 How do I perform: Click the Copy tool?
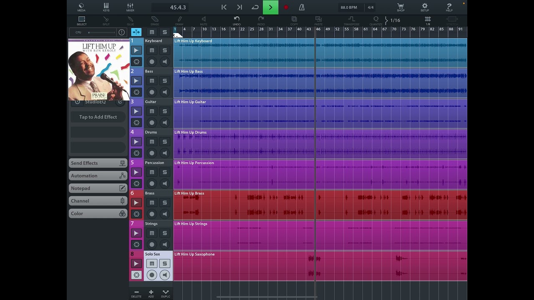coord(294,21)
